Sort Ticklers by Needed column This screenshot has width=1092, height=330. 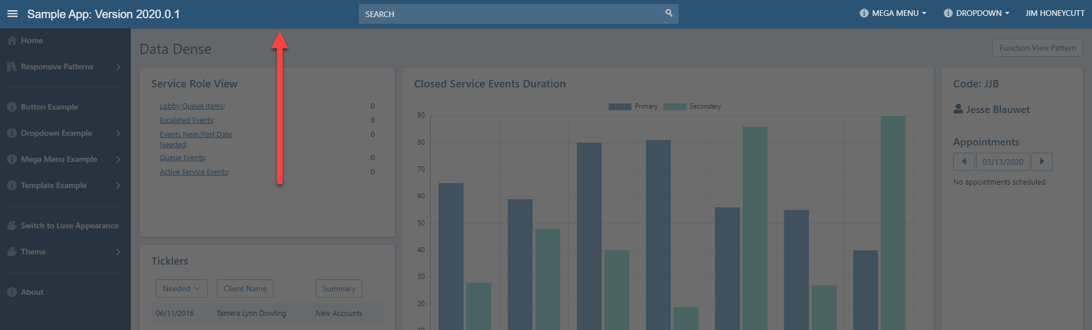tap(181, 289)
